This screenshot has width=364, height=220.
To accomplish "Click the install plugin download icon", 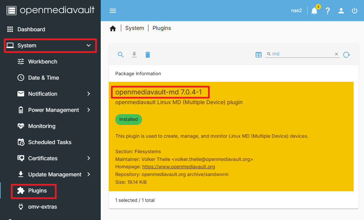I will [x=134, y=55].
